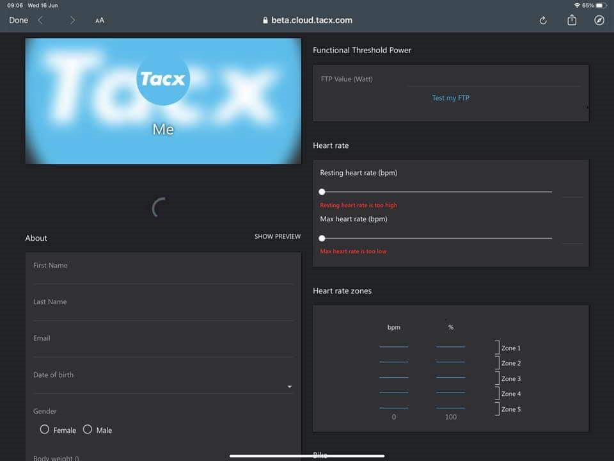Screen dimensions: 614x461
Task: Reload the page with the refresh icon
Action: pyautogui.click(x=543, y=20)
